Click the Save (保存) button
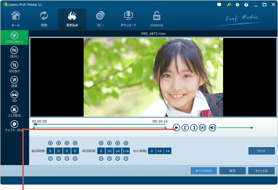This screenshot has width=278, height=190. tap(232, 171)
